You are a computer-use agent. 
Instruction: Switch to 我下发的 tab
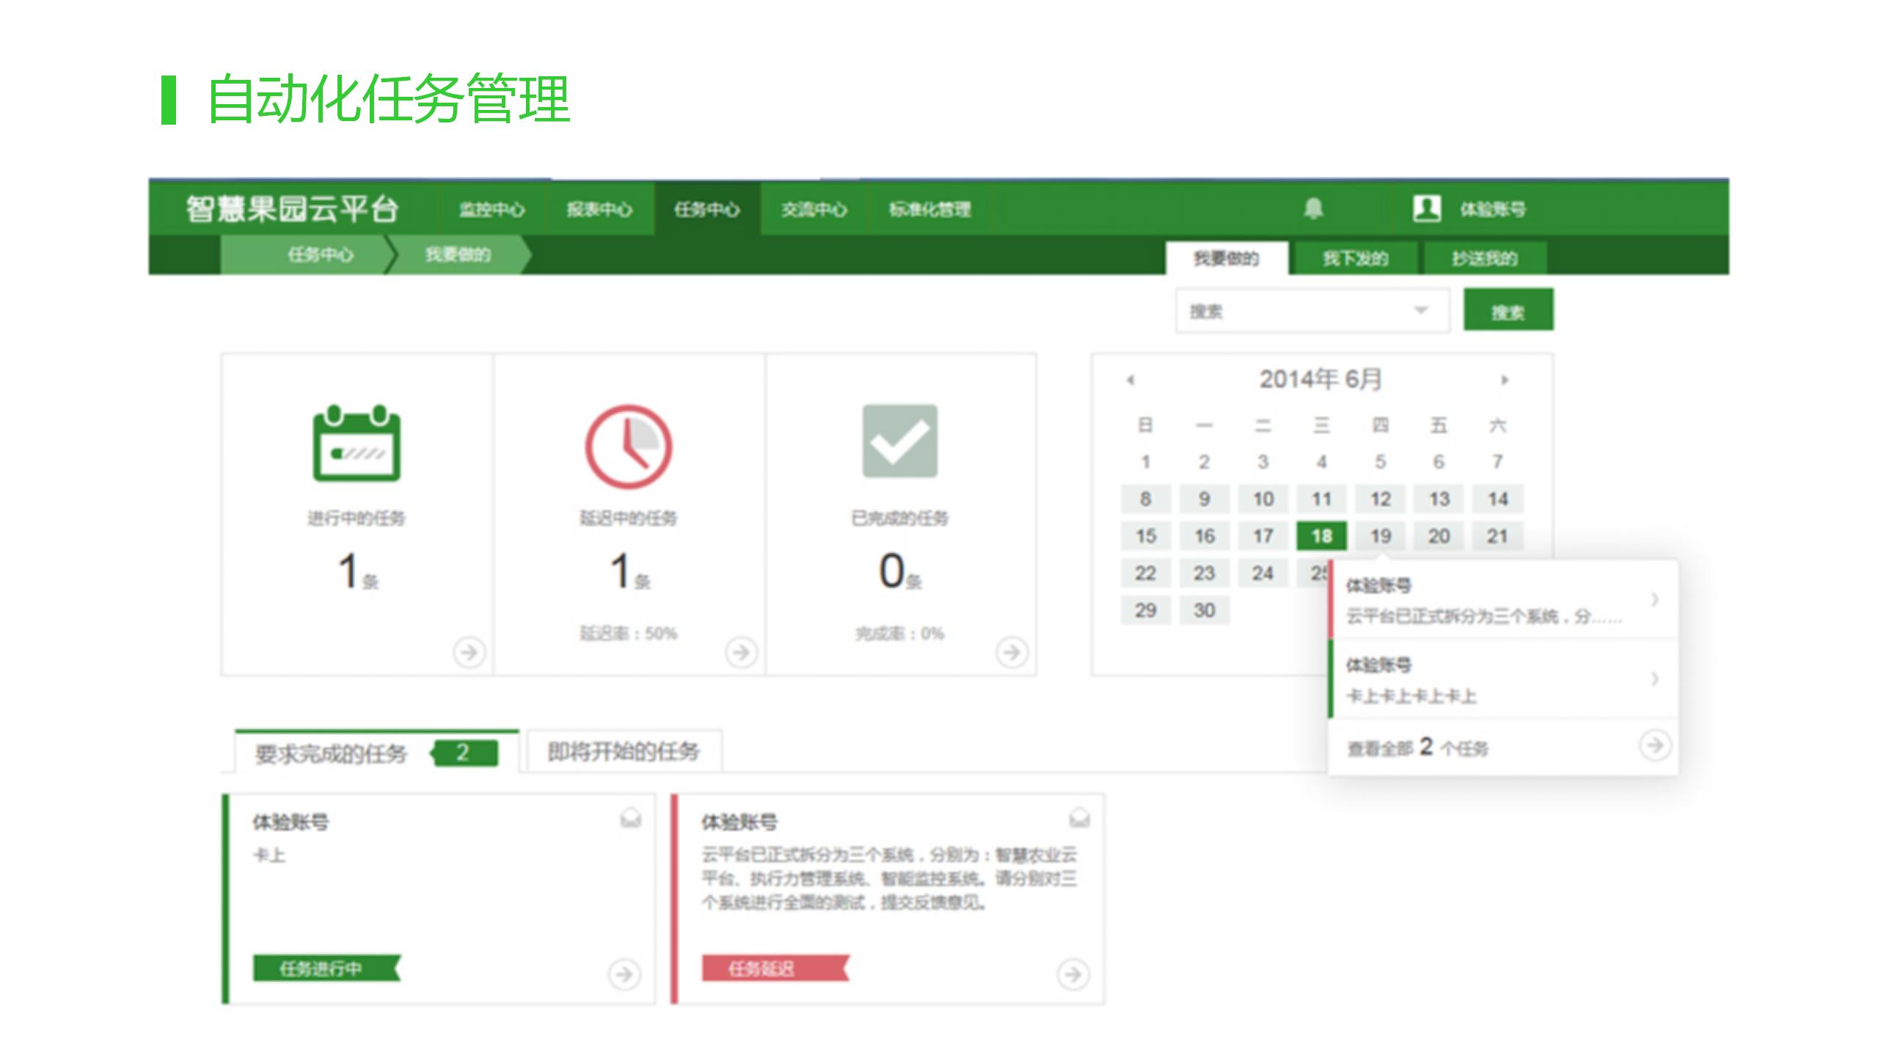(x=1355, y=258)
